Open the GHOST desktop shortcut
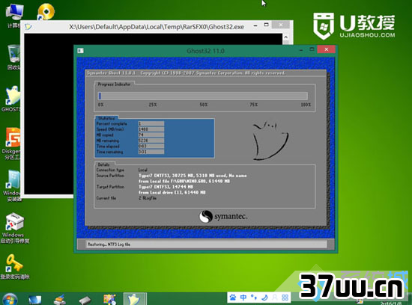Screen dimensions: 412x305 11,99
